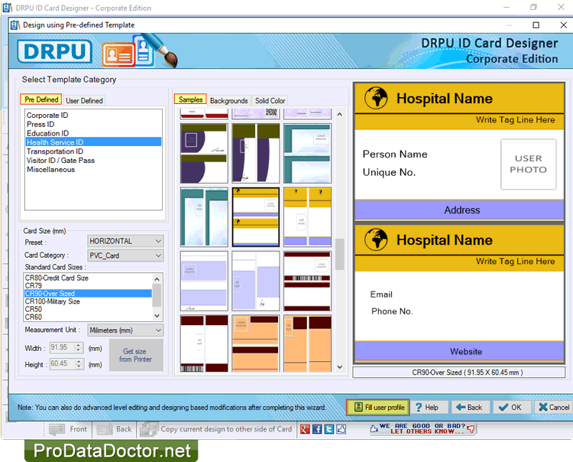Screen dimensions: 573x462
Task: Confirm with the OK button
Action: coord(512,407)
